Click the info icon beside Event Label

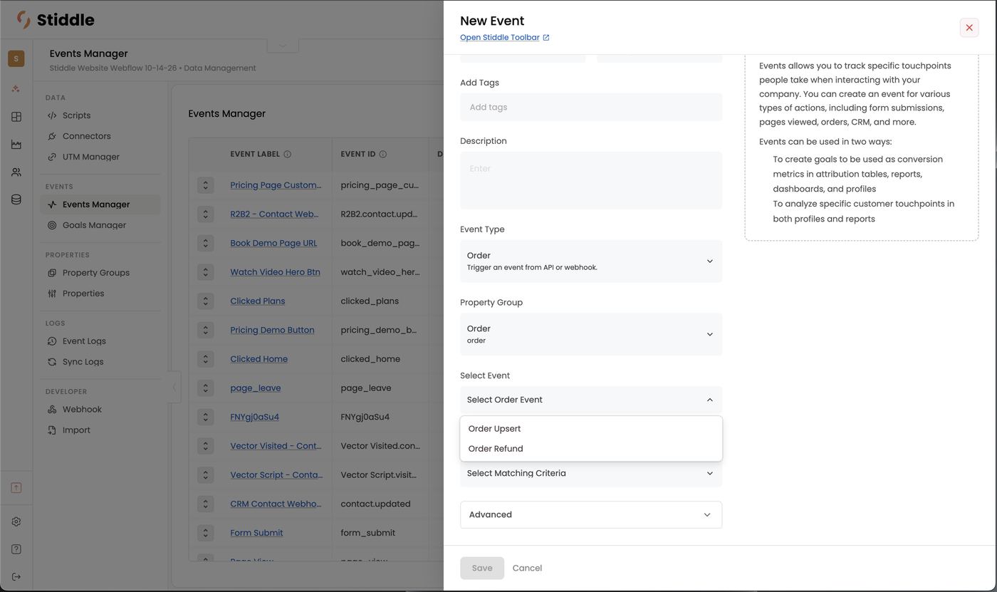288,154
